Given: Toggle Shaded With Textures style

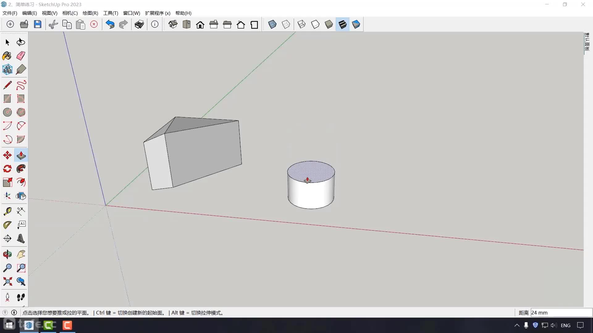Looking at the screenshot, I should (343, 24).
